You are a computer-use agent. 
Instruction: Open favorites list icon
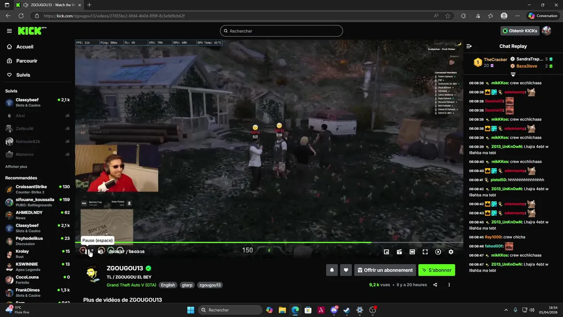[490, 16]
